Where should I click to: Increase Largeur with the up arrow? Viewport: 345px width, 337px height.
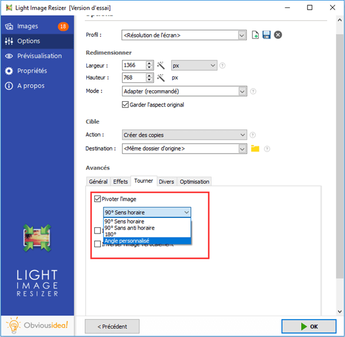[149, 63]
